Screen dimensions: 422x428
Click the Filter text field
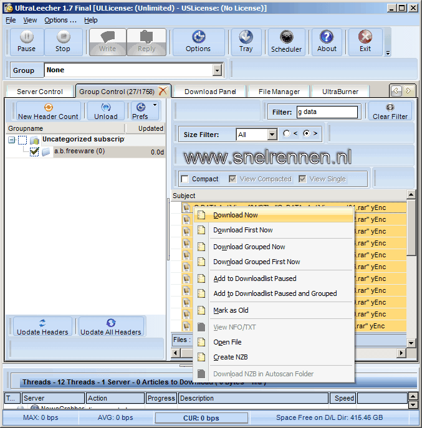(x=327, y=112)
